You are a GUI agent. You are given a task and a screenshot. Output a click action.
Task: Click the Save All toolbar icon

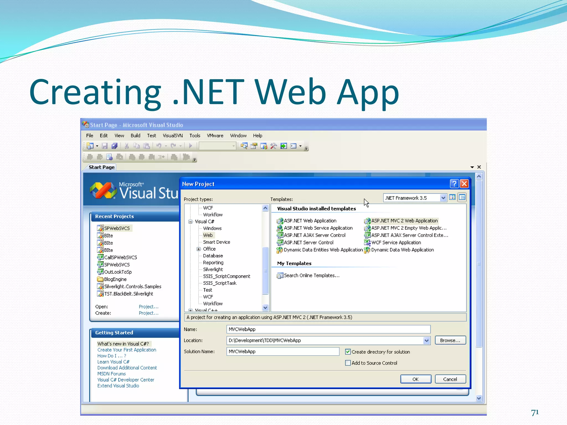[x=114, y=146]
